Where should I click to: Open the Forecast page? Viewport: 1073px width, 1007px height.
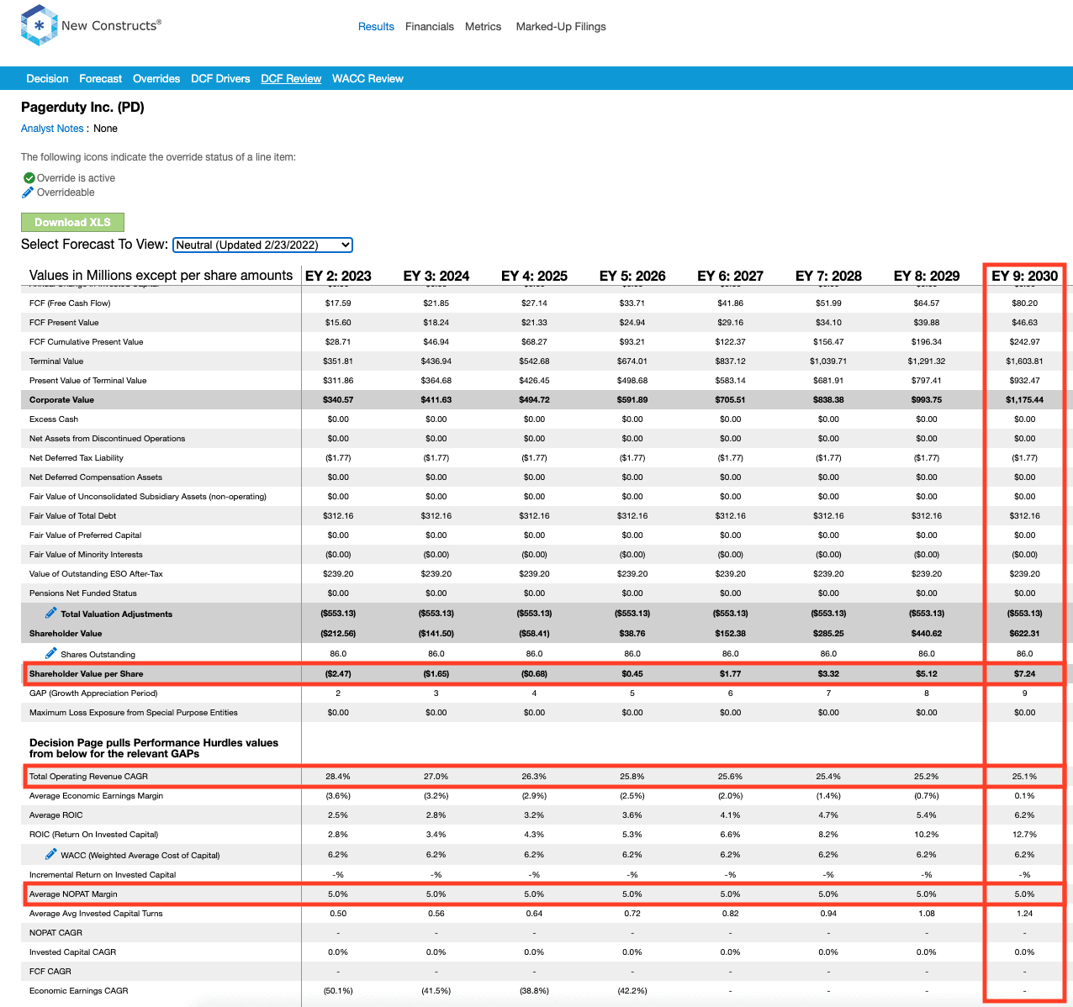pos(101,78)
